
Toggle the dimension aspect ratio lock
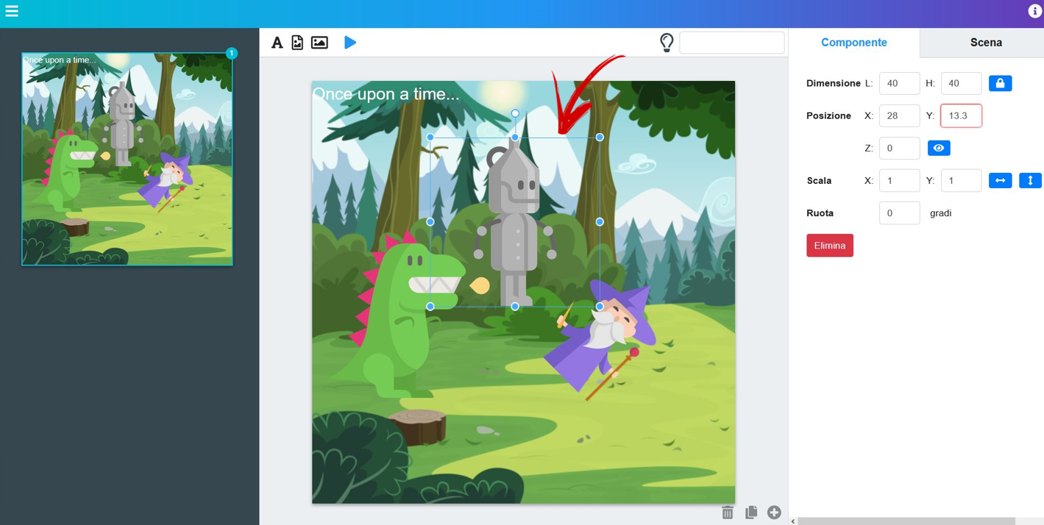1000,83
